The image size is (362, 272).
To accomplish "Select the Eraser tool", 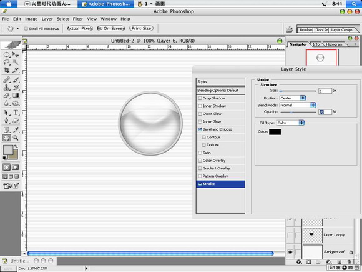I will [6, 95].
